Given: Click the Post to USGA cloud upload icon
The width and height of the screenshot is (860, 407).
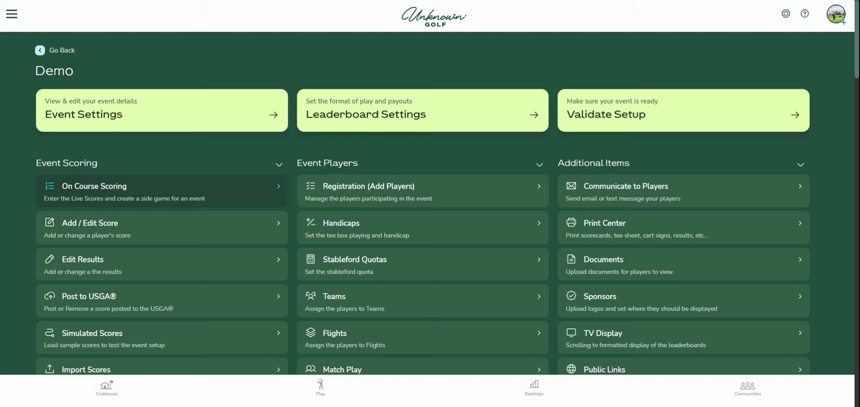Looking at the screenshot, I should (x=50, y=296).
